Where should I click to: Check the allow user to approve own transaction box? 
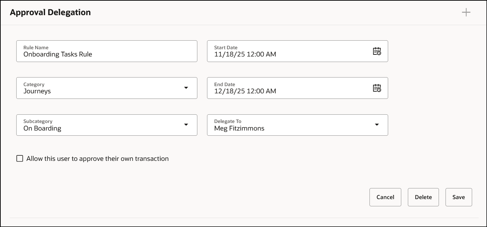click(20, 158)
